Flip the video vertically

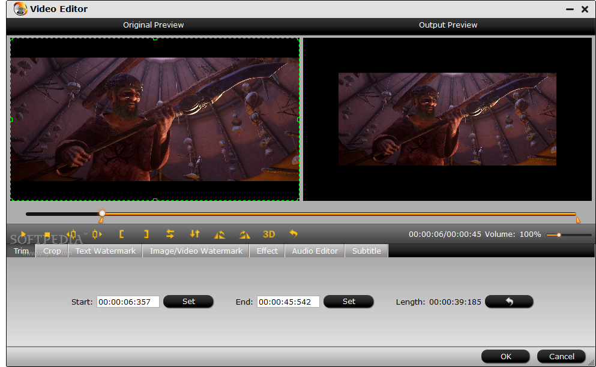coord(194,234)
